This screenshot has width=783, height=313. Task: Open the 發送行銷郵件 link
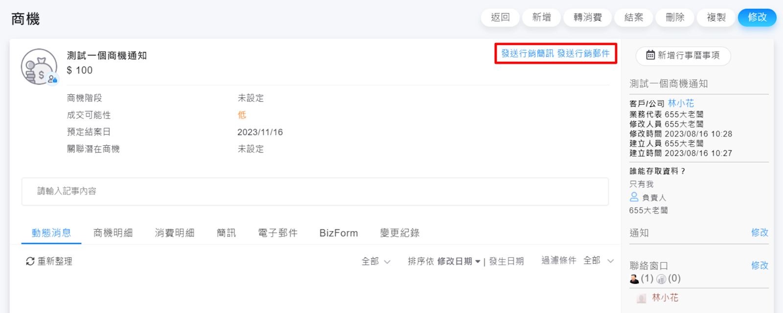click(583, 54)
